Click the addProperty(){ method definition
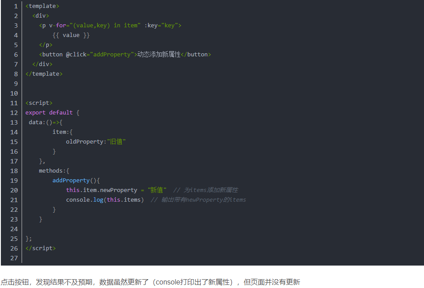 (x=76, y=181)
